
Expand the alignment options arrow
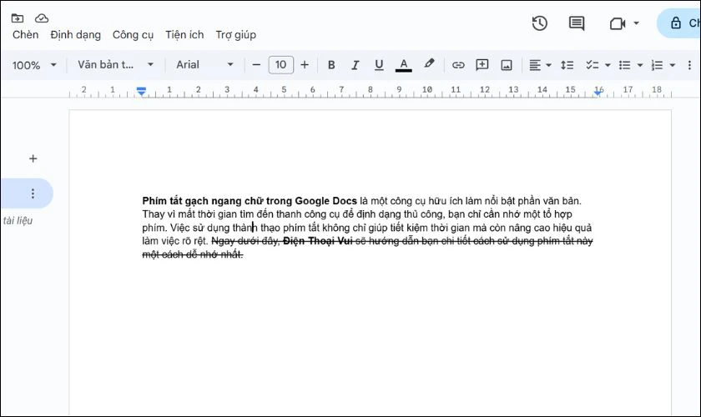(548, 65)
